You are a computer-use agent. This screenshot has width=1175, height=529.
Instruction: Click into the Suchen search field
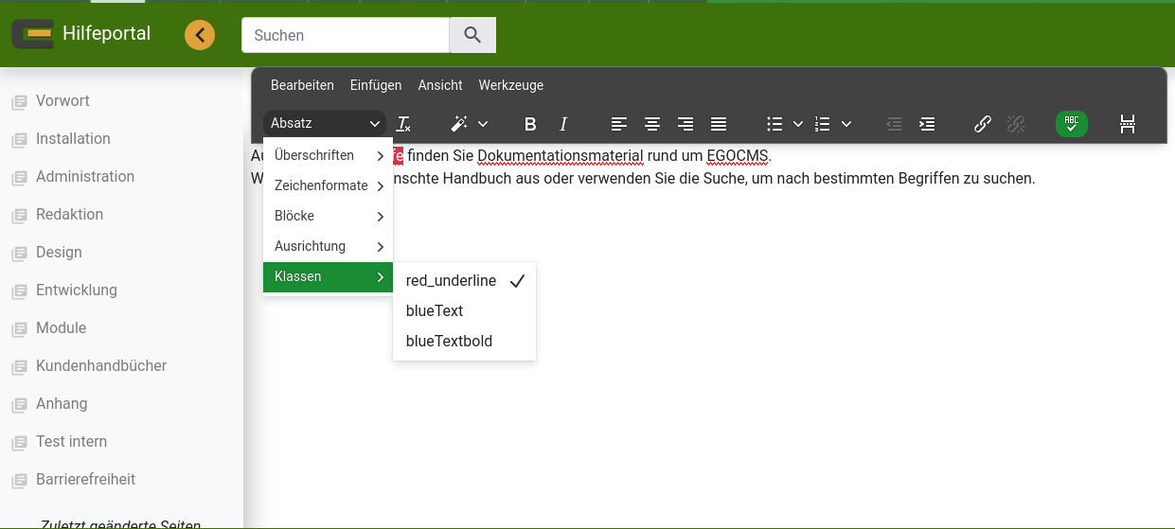tap(345, 36)
